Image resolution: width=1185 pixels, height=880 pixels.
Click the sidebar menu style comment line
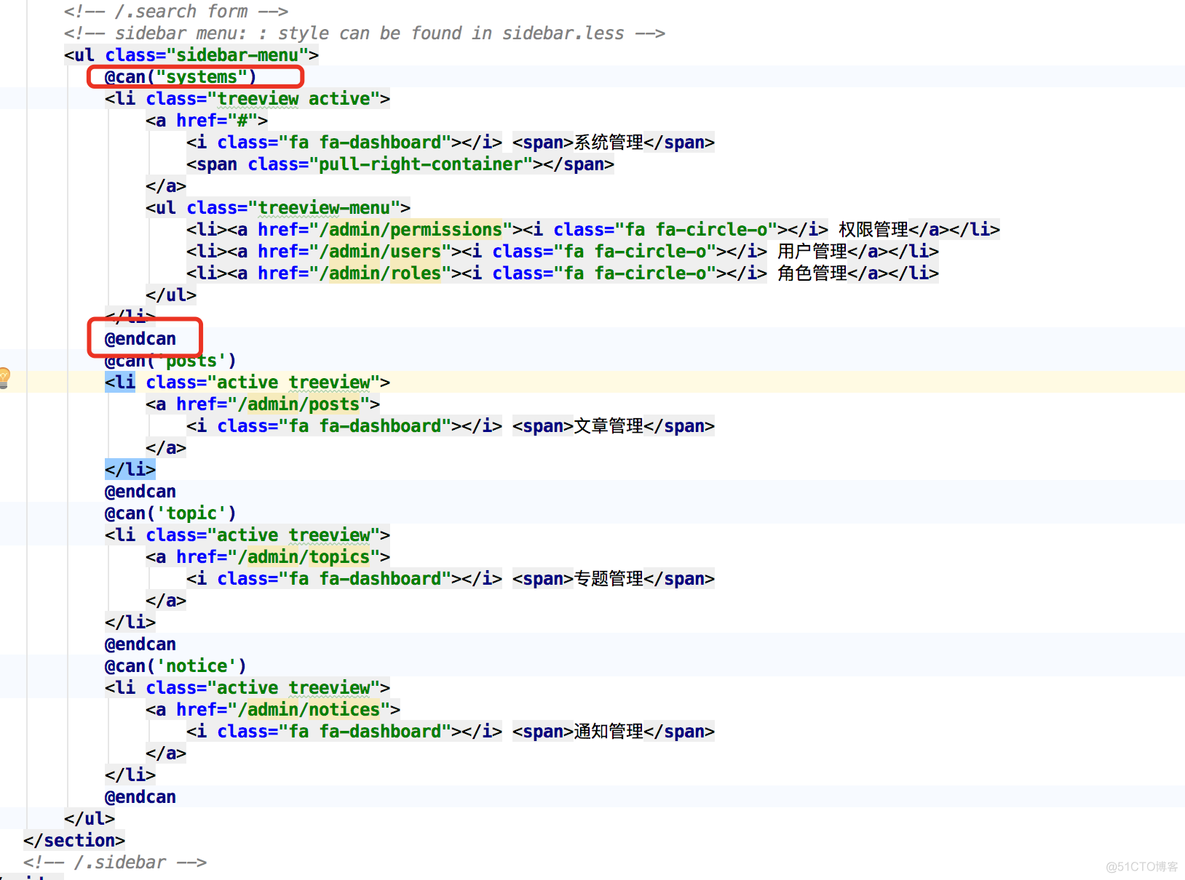365,33
